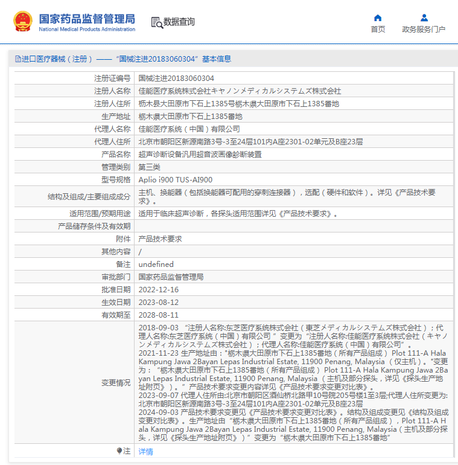458x465 pixels.
Task: Click the document icon before 进口医疗器械
Action: pos(17,59)
